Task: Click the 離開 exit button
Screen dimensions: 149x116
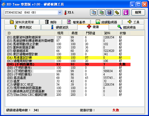Action: click(138, 12)
